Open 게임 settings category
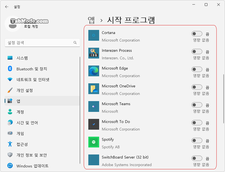225x172 pixels. (x=42, y=133)
